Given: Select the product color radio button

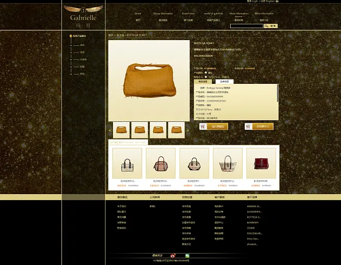Looking at the screenshot, I should [x=206, y=73].
